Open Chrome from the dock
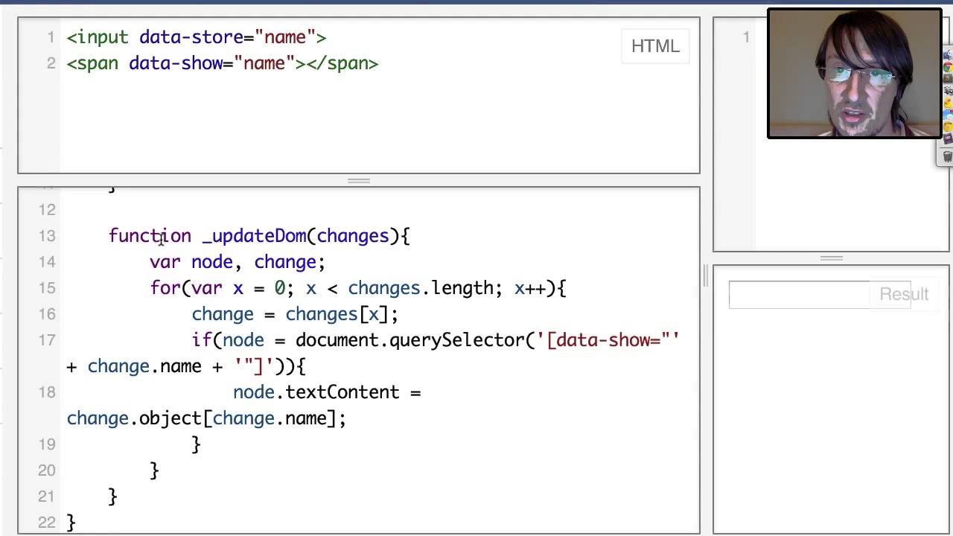 click(948, 67)
